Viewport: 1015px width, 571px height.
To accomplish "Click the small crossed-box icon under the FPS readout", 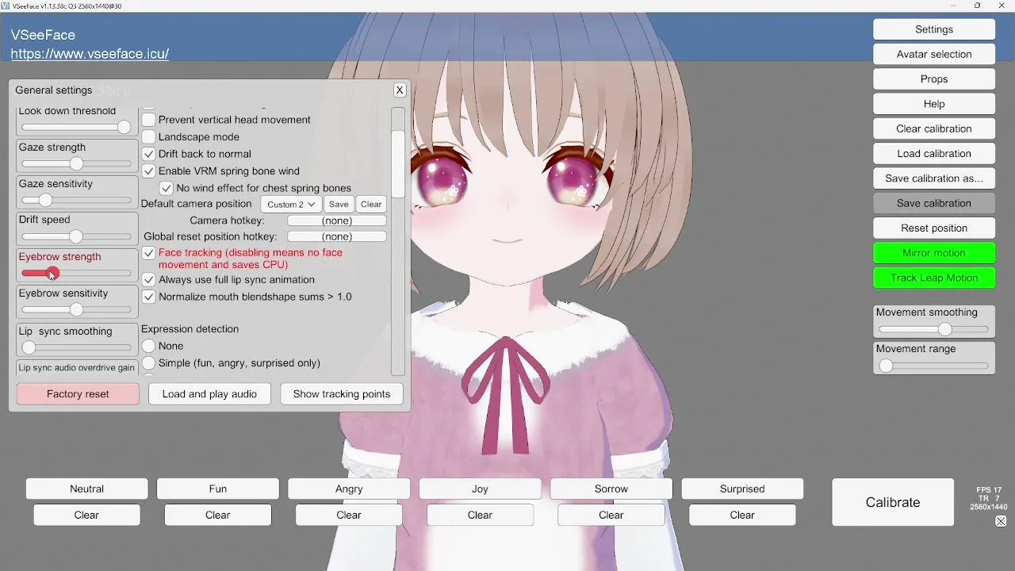I will pyautogui.click(x=1001, y=521).
